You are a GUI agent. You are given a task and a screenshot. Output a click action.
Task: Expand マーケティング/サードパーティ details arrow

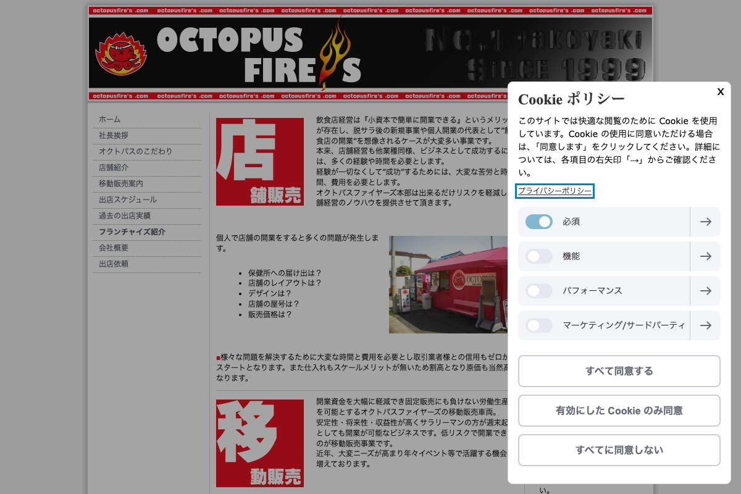click(705, 325)
